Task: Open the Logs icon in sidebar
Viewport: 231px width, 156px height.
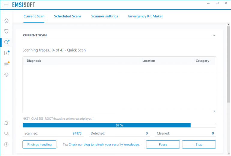Action: [7, 64]
